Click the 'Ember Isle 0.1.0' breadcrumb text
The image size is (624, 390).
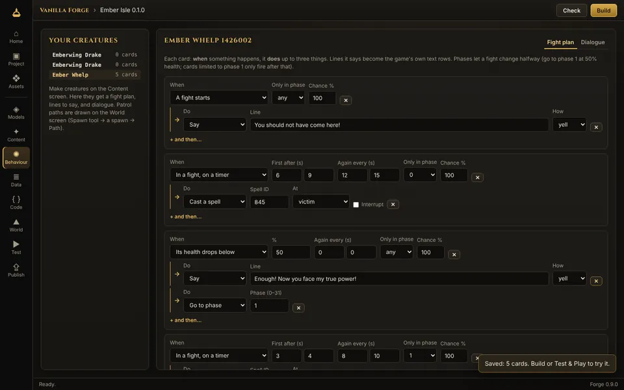tap(122, 10)
